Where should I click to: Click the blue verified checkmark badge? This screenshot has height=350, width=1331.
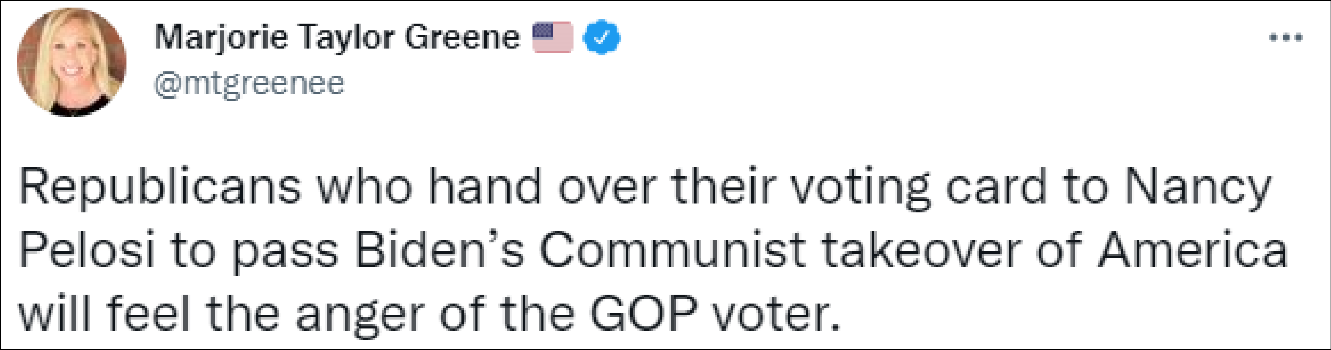[601, 37]
